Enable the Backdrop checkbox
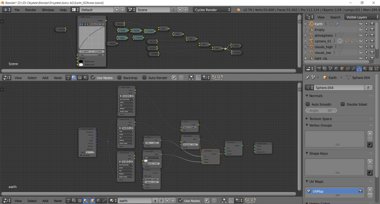 (120, 78)
